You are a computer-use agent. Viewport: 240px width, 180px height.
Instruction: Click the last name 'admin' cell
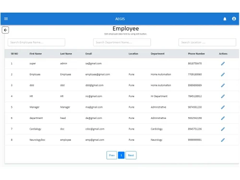(63, 63)
